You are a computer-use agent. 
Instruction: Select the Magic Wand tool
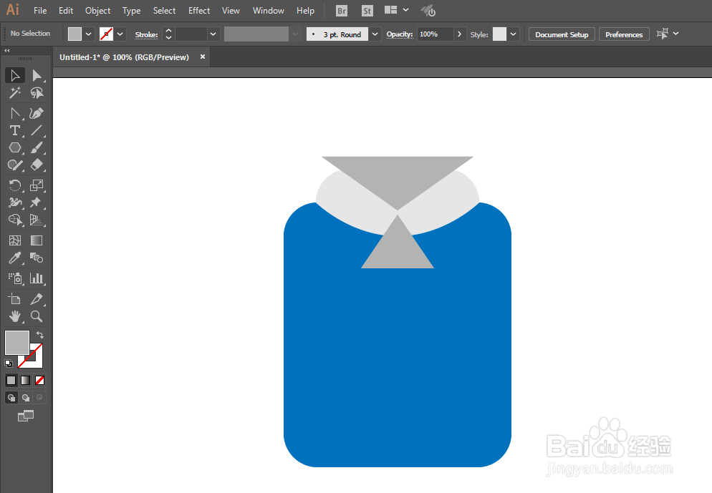tap(14, 93)
